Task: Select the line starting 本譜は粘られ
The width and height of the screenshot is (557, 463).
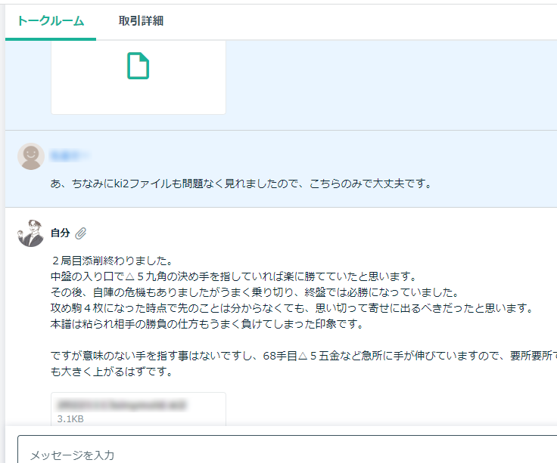Action: click(x=207, y=324)
